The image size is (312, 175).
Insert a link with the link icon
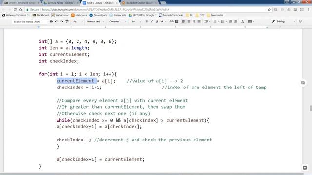point(171,21)
